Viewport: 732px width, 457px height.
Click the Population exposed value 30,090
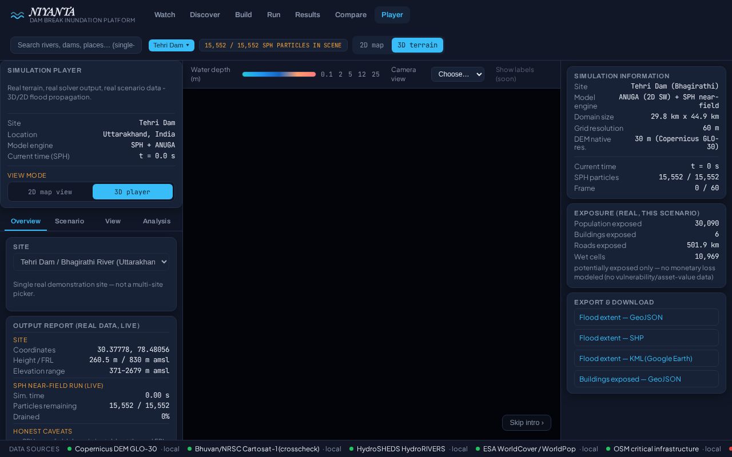(707, 223)
